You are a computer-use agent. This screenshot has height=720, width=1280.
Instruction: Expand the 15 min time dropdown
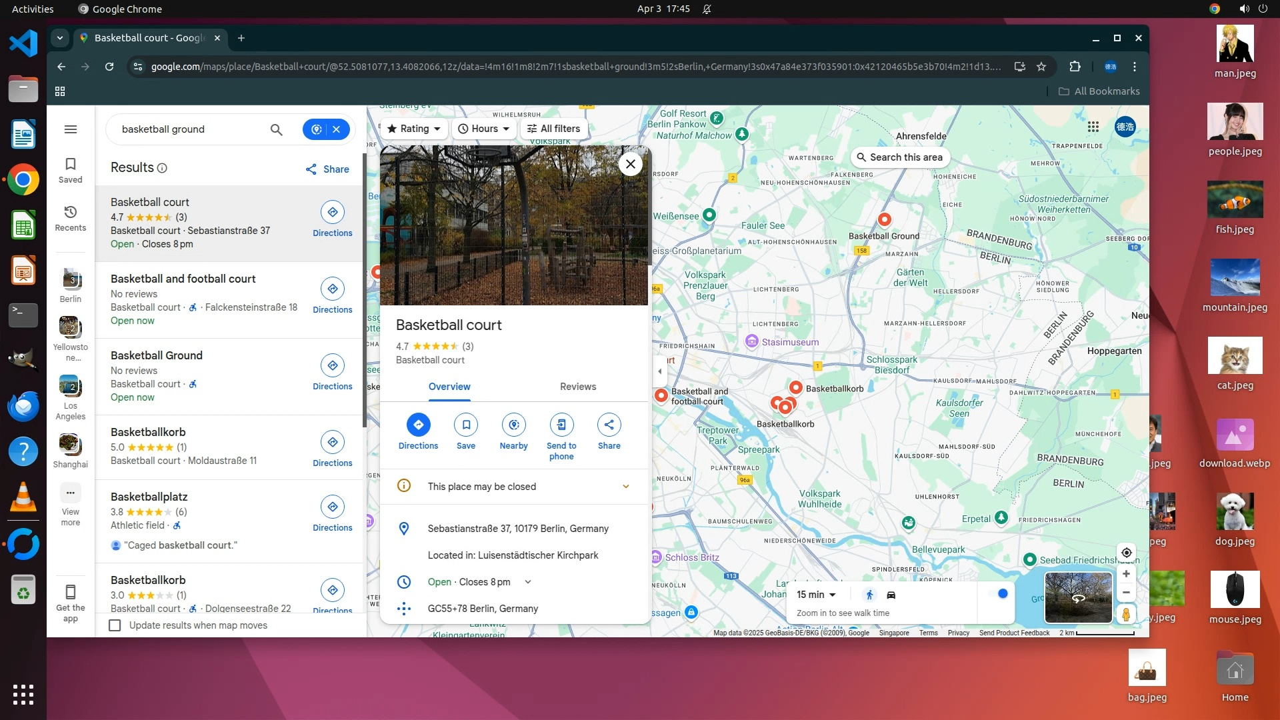pyautogui.click(x=816, y=595)
